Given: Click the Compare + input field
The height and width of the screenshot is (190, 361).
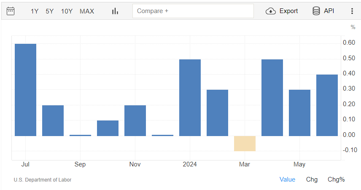Looking at the screenshot, I should pyautogui.click(x=193, y=11).
